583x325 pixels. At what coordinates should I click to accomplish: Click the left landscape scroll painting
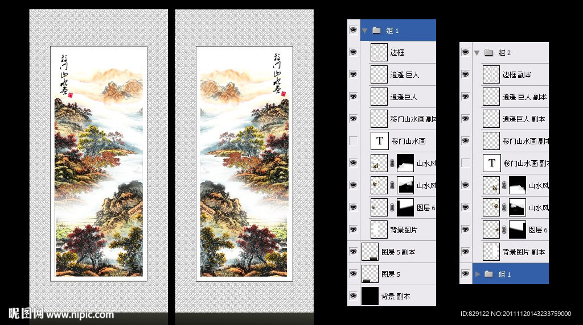[x=98, y=164]
